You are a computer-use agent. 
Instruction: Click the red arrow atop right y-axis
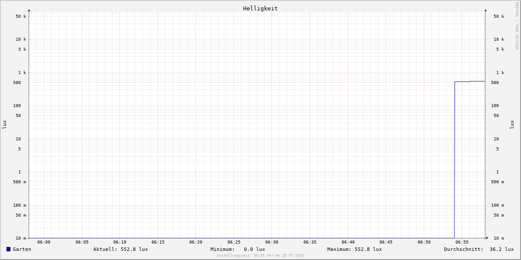[x=485, y=10]
